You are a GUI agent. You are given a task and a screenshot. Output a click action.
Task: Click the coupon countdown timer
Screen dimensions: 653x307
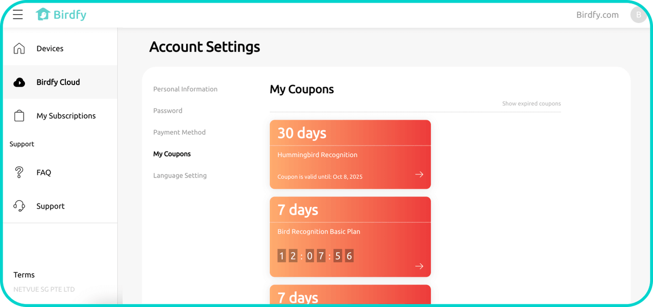(x=315, y=255)
